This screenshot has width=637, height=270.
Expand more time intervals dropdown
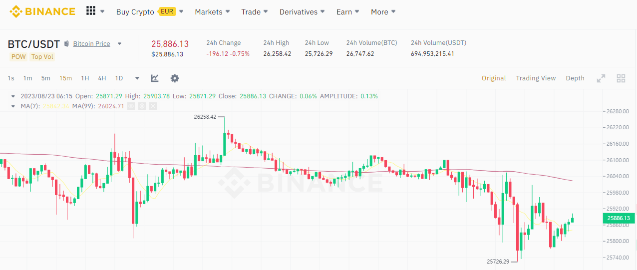click(x=137, y=78)
